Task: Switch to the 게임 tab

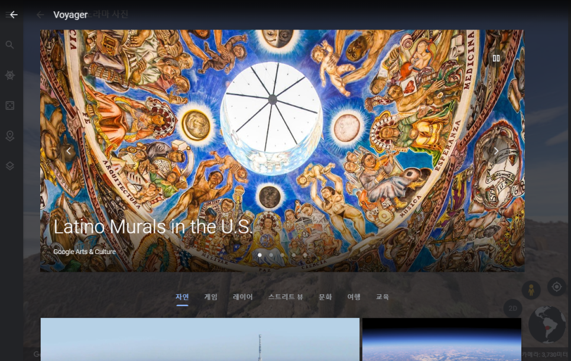Action: coord(211,297)
